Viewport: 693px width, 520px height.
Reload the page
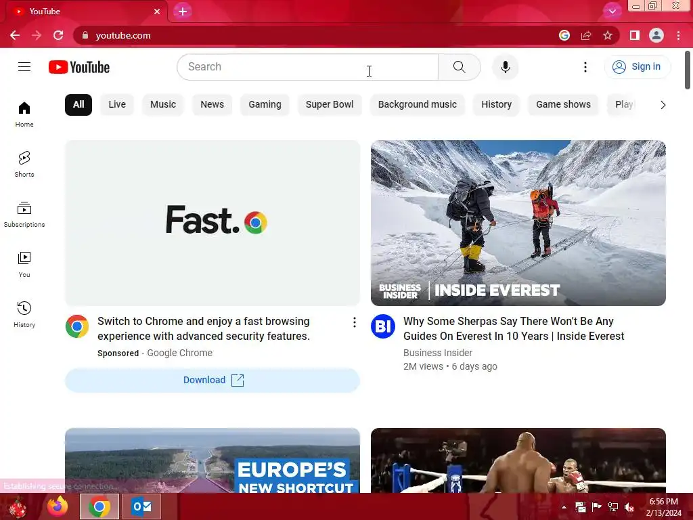point(58,35)
